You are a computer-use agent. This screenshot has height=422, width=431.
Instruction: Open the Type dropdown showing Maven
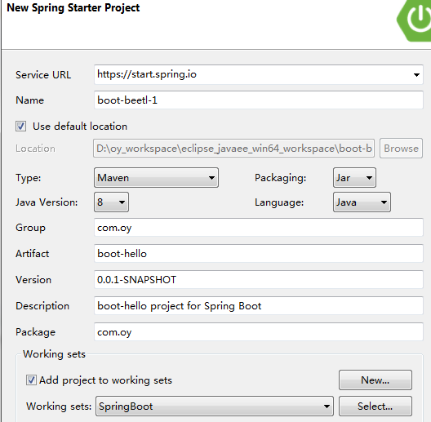(156, 178)
